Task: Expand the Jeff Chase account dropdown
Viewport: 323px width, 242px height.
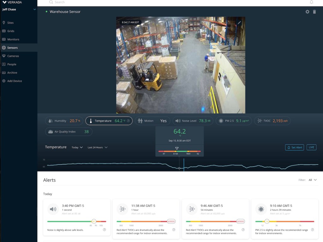Action: [34, 9]
